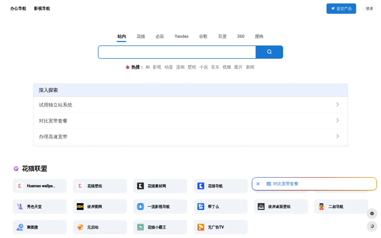Click the 无广告TV icon
This screenshot has width=381, height=238.
tap(201, 227)
